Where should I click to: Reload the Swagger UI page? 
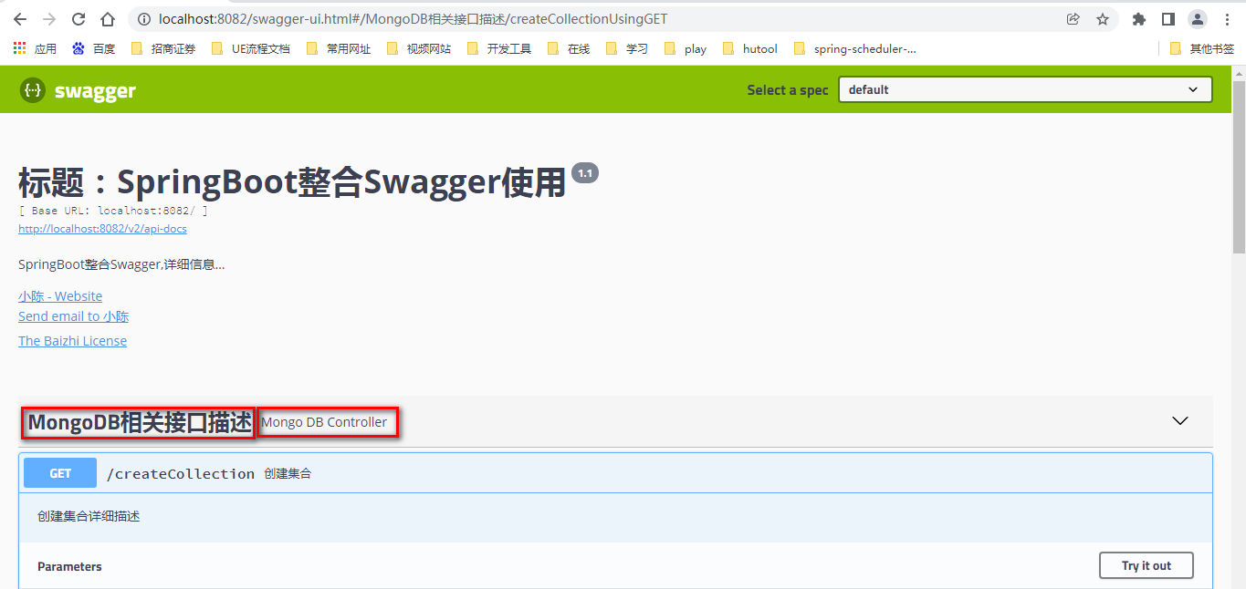79,19
